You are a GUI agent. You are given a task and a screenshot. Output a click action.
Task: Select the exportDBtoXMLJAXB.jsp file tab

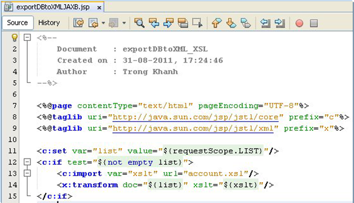(53, 7)
